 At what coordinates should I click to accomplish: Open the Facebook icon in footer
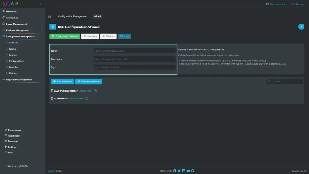(x=175, y=171)
